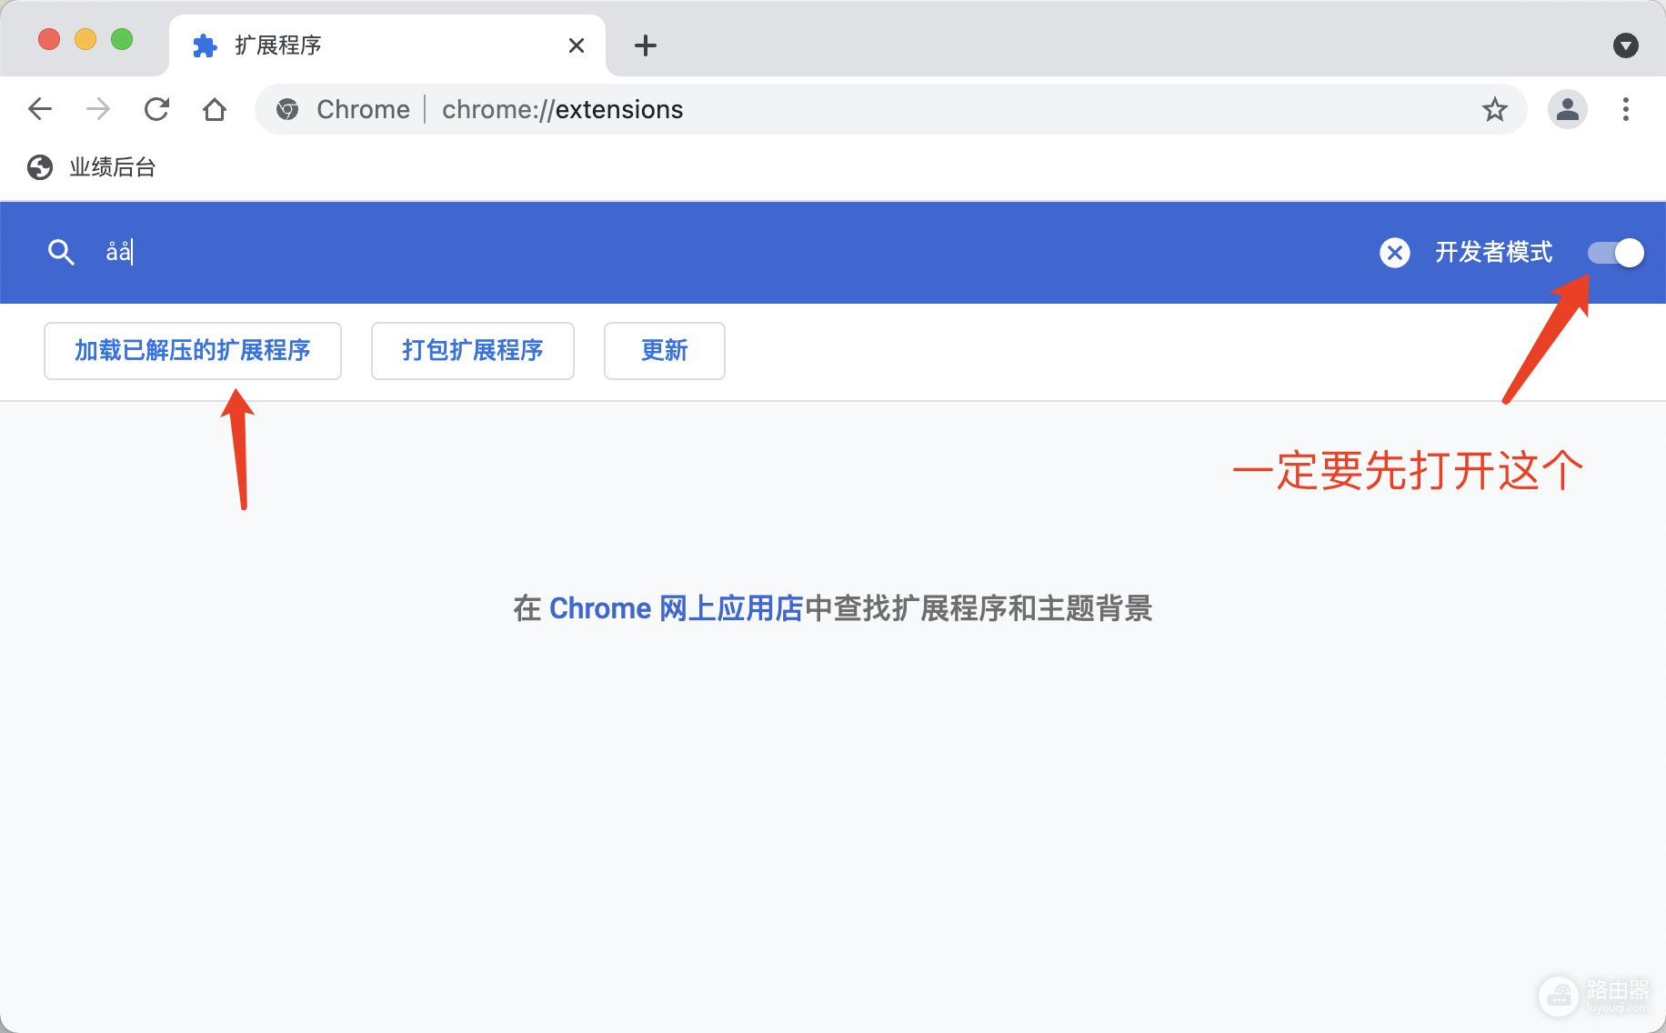
Task: Maximize window with the green button
Action: click(122, 39)
